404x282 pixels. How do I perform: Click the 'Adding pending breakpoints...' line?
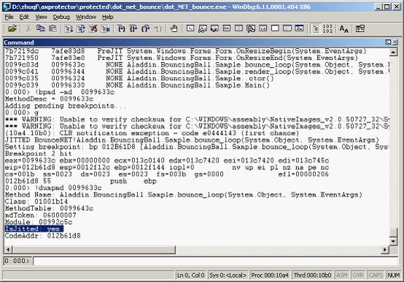[66, 106]
